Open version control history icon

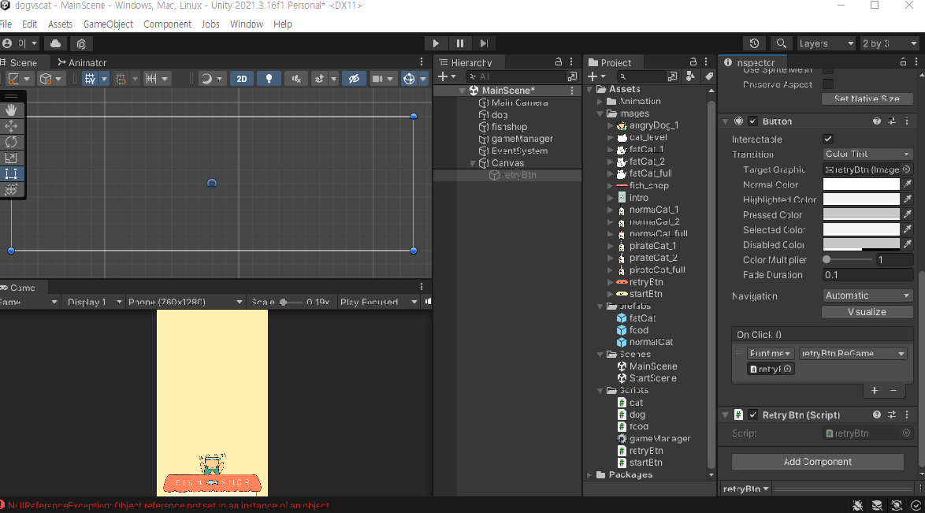click(754, 43)
